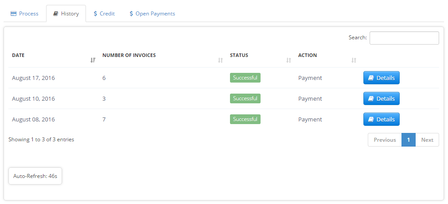Click the Successful badge for August 08, 2016
This screenshot has height=204, width=448.
245,119
